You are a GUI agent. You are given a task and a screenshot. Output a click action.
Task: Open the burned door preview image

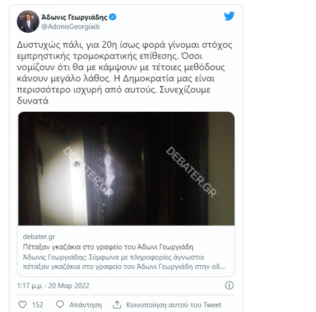tap(127, 168)
